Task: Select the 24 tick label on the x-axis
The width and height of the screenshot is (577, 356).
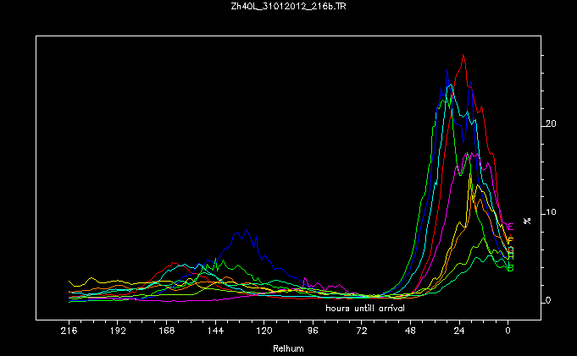Action: pos(459,332)
